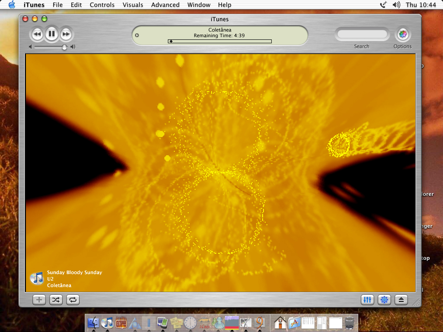
Task: Skip forward to the next track
Action: (x=66, y=34)
